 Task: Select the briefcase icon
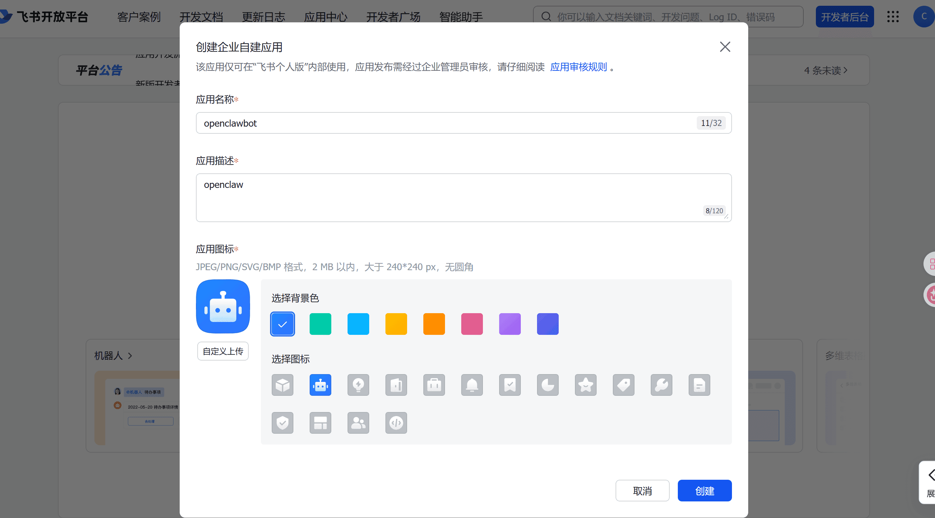[434, 385]
